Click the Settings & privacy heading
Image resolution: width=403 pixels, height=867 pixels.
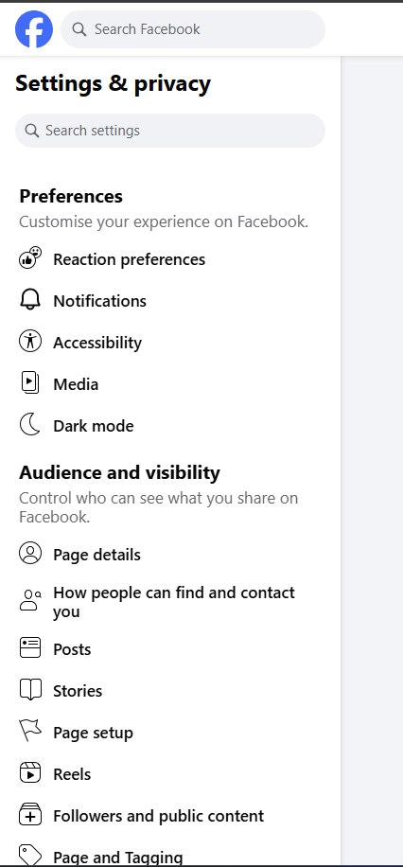point(113,84)
